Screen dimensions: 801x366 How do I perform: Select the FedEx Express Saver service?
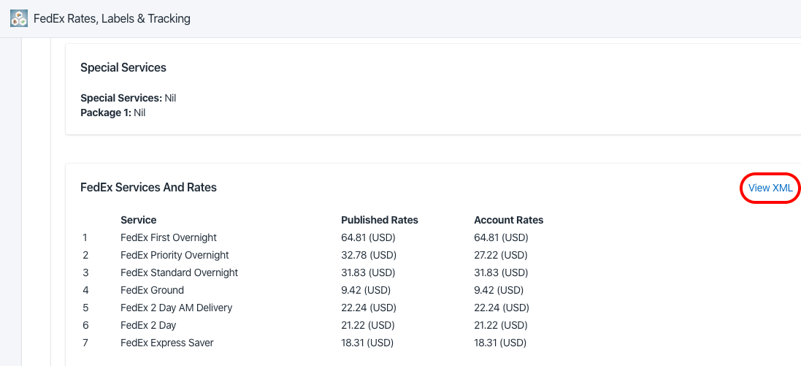[x=167, y=343]
